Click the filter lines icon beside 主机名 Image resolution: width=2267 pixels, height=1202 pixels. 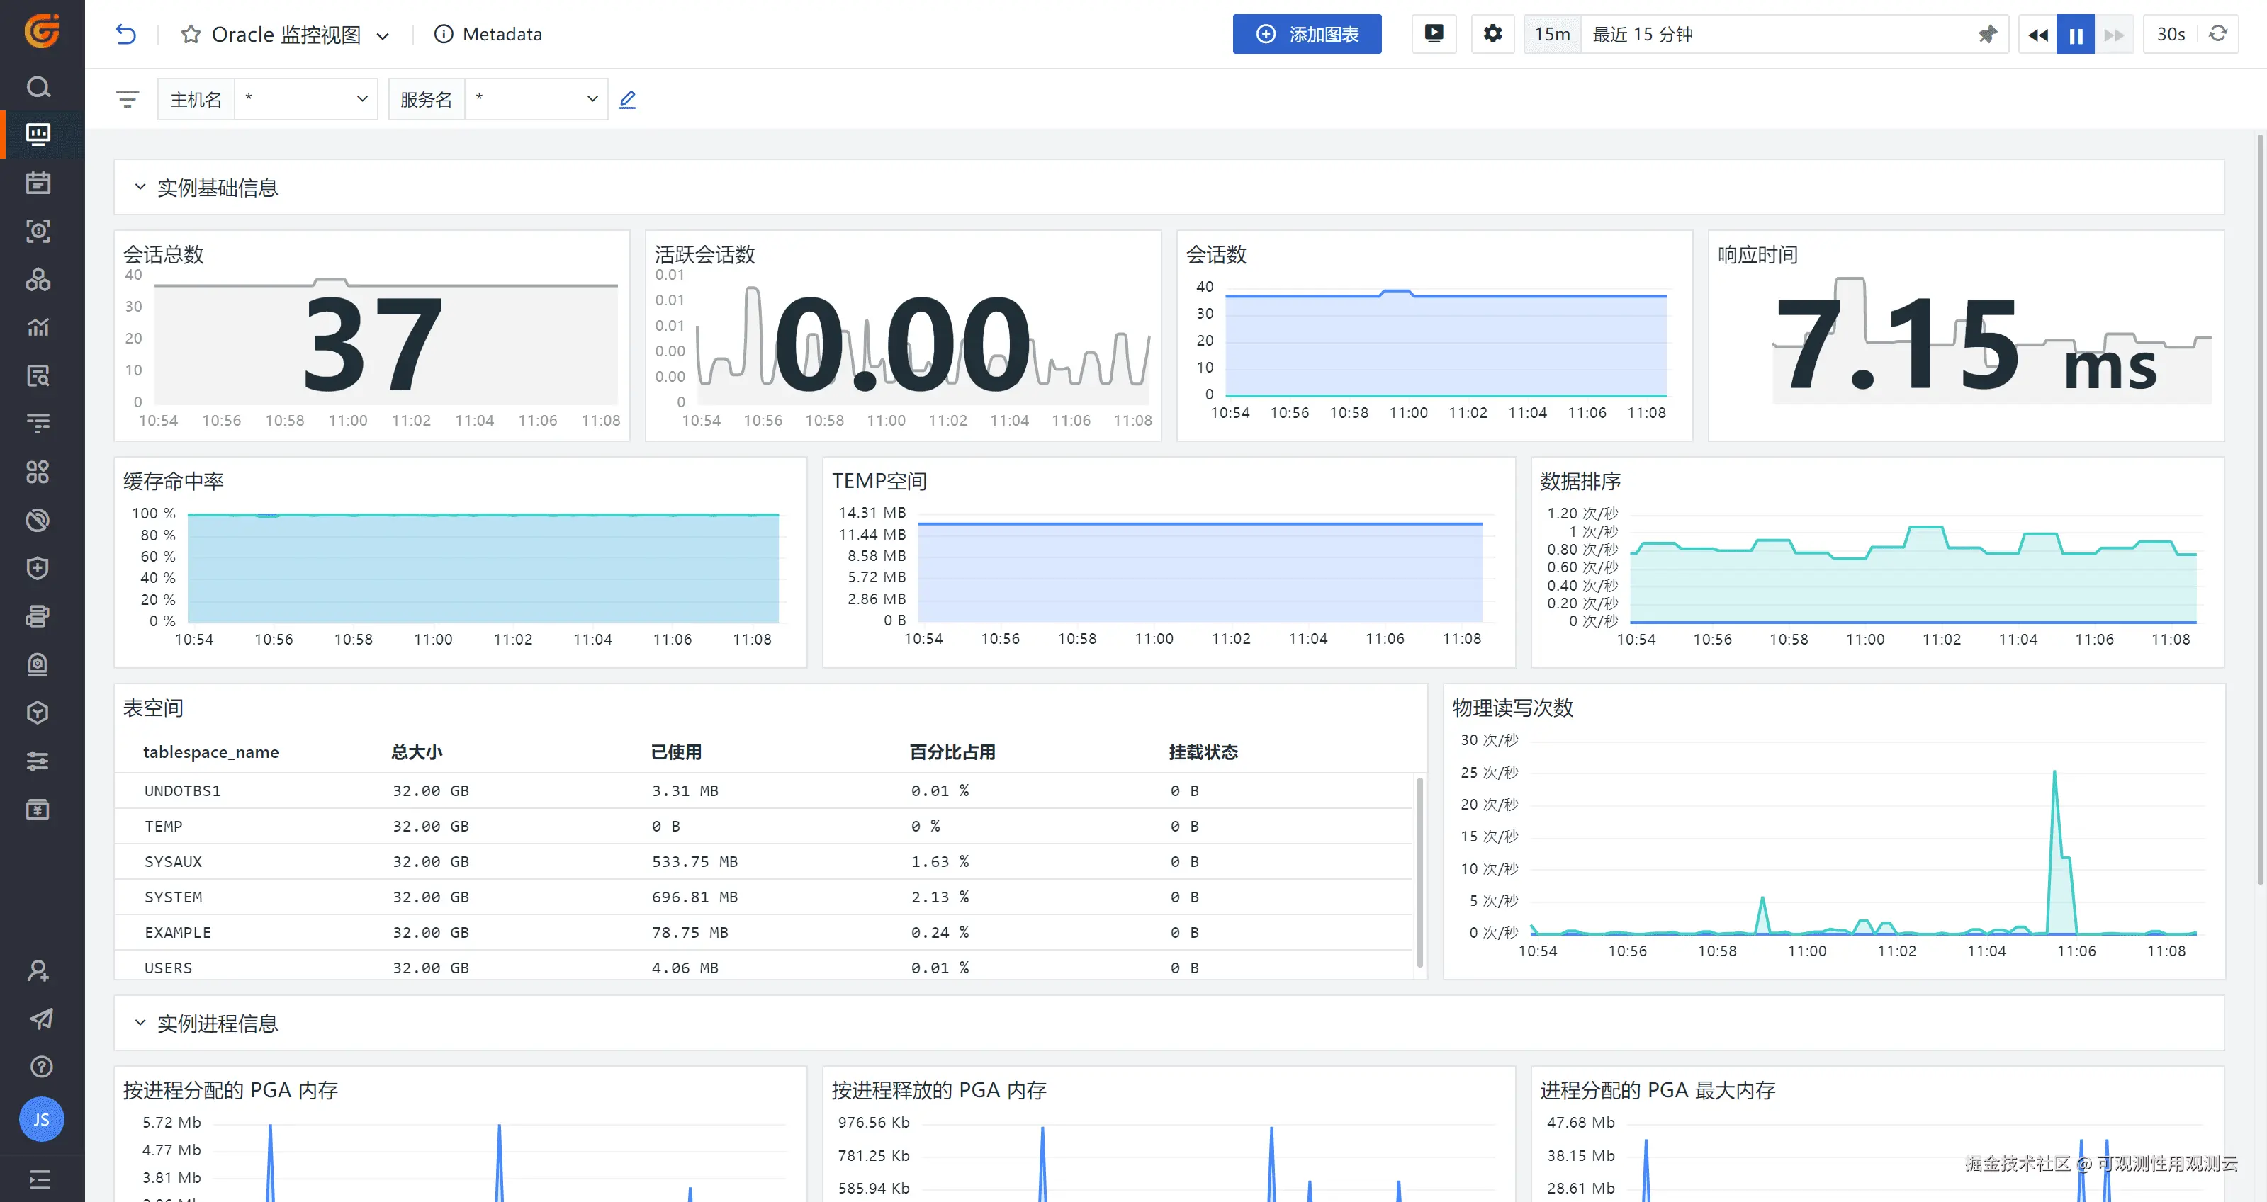(128, 99)
